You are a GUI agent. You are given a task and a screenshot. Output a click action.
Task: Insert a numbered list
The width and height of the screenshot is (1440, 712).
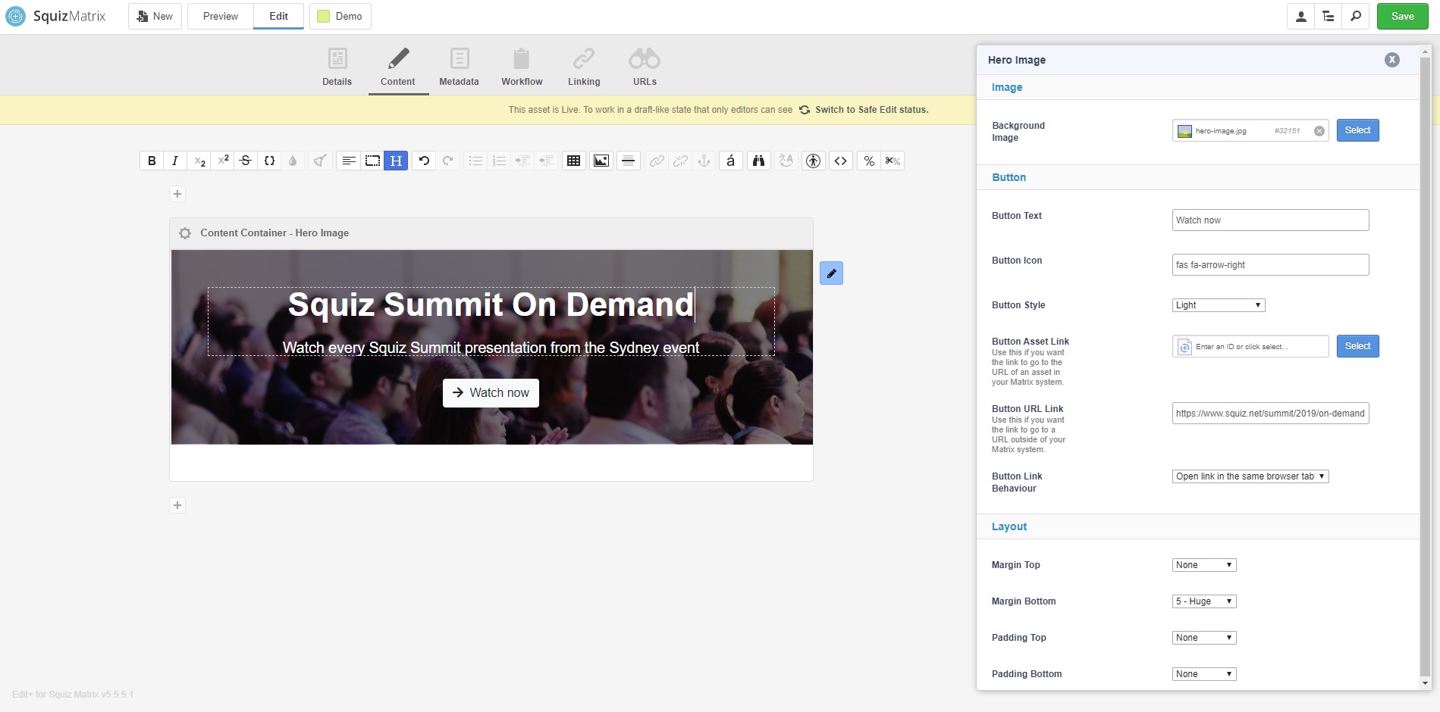click(499, 161)
